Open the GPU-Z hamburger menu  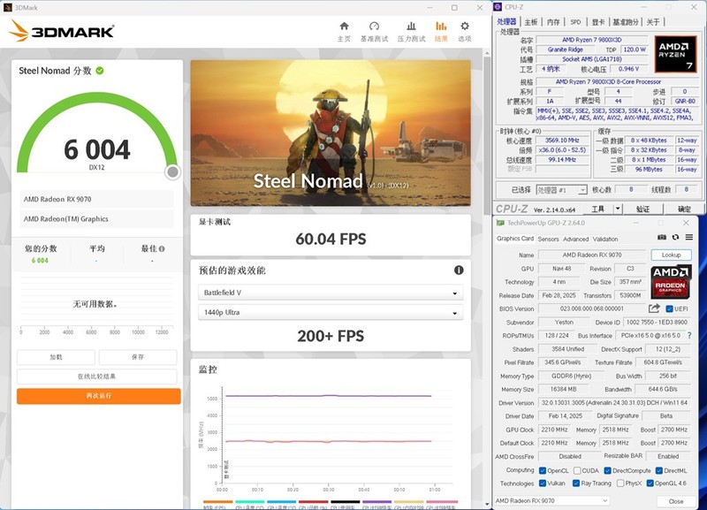688,235
